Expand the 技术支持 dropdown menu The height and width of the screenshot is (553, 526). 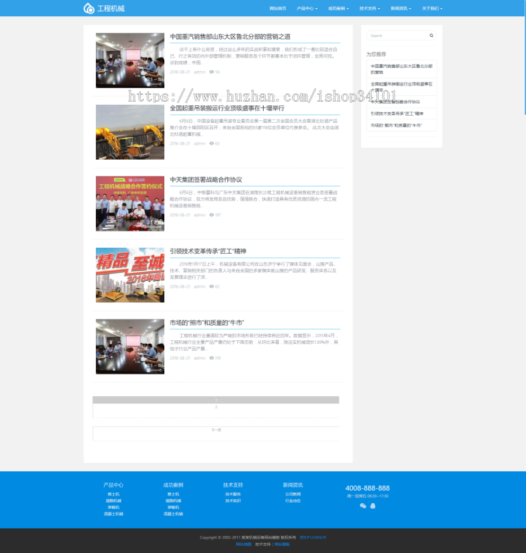(370, 8)
